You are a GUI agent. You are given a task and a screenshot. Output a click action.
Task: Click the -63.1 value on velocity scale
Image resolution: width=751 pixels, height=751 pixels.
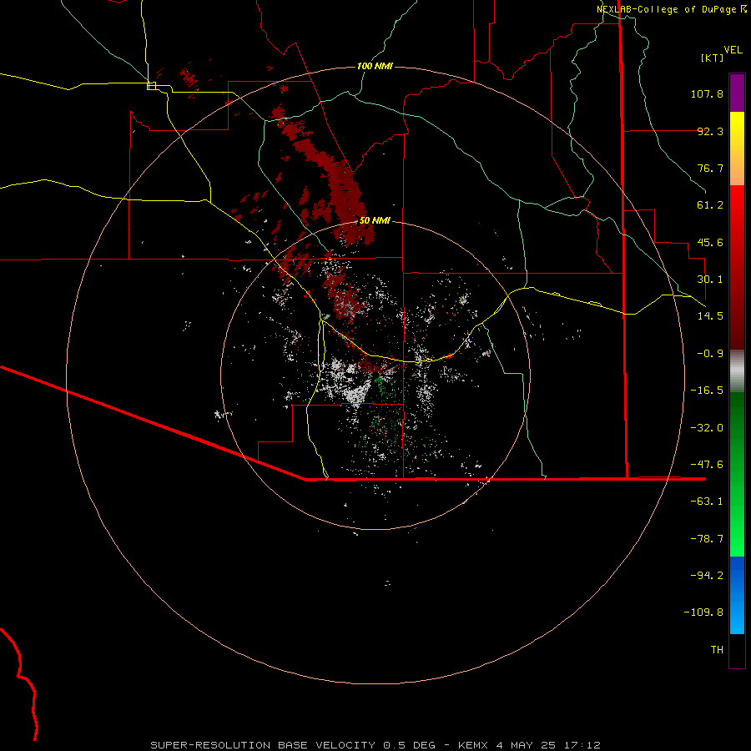tap(707, 502)
